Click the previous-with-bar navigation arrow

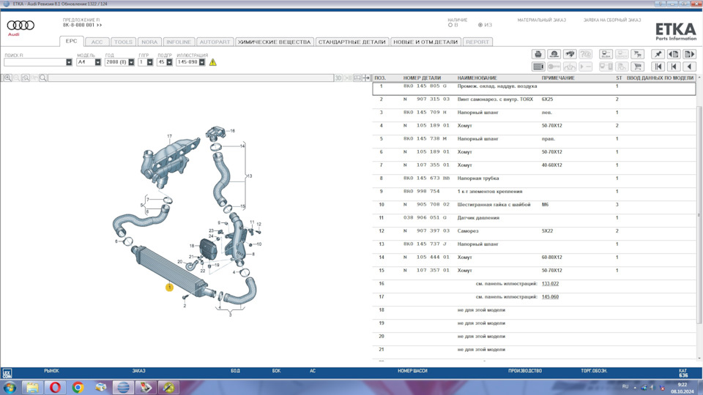pos(674,67)
